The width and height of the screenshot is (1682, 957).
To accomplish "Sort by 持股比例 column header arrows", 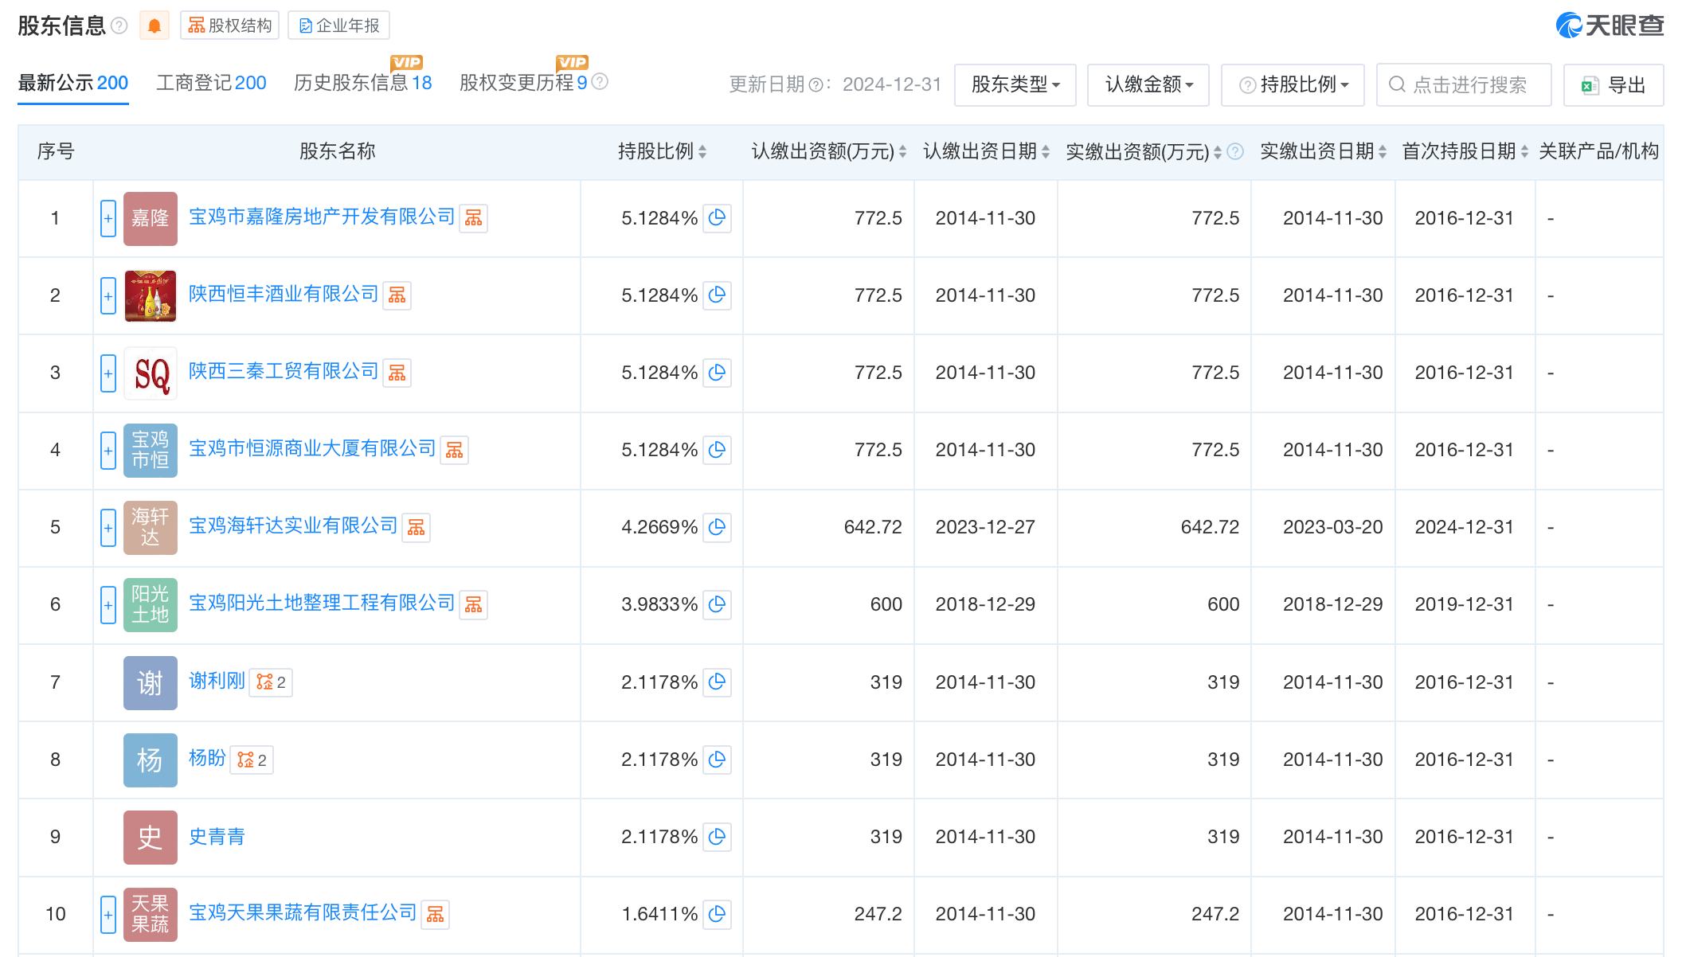I will 702,151.
